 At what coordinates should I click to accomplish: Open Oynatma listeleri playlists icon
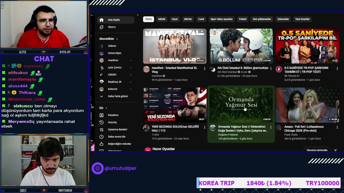(x=101, y=129)
